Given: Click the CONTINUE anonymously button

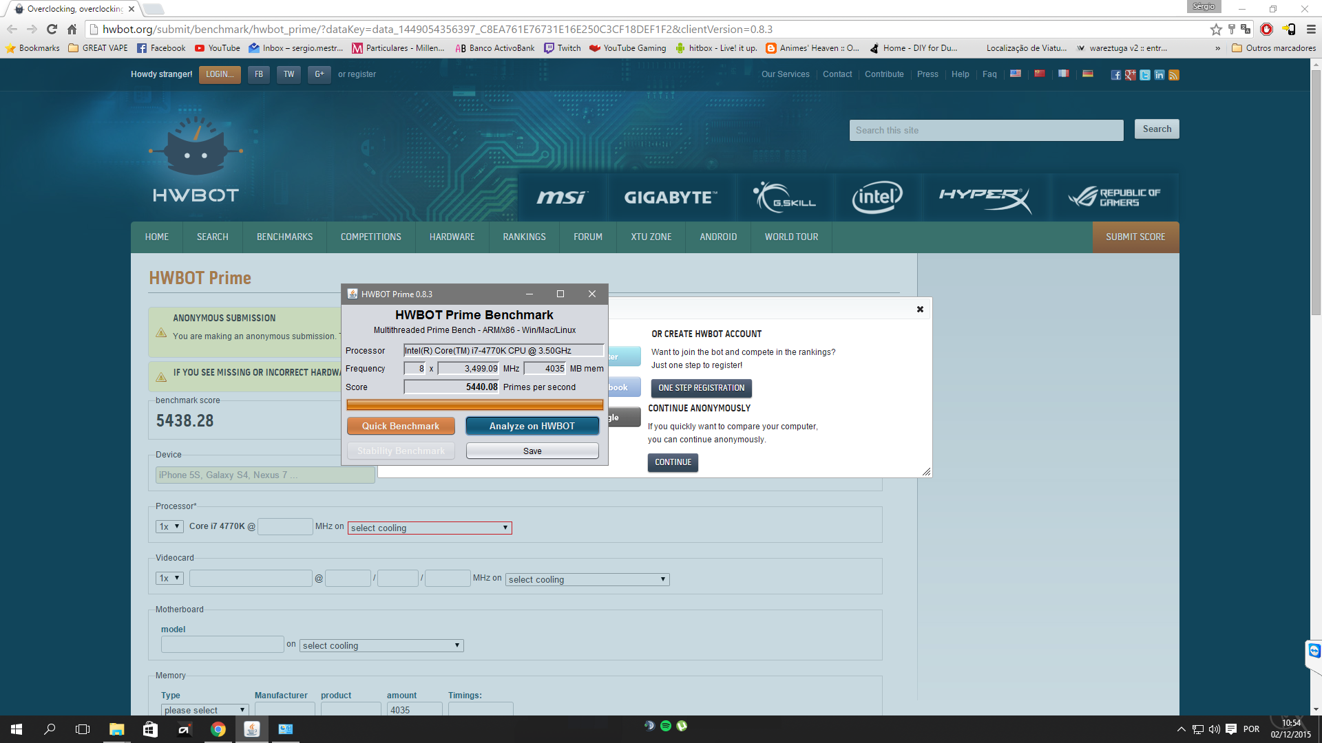Looking at the screenshot, I should 673,462.
